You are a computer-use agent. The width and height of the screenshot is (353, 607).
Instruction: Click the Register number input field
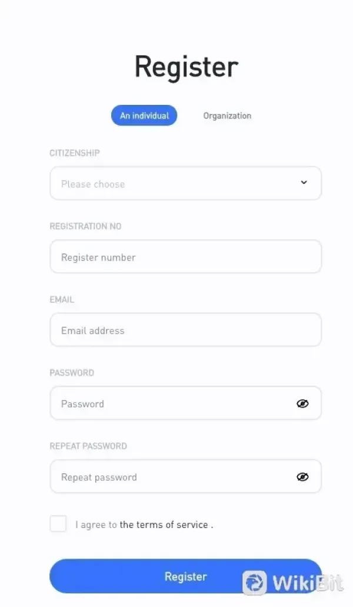(176, 256)
